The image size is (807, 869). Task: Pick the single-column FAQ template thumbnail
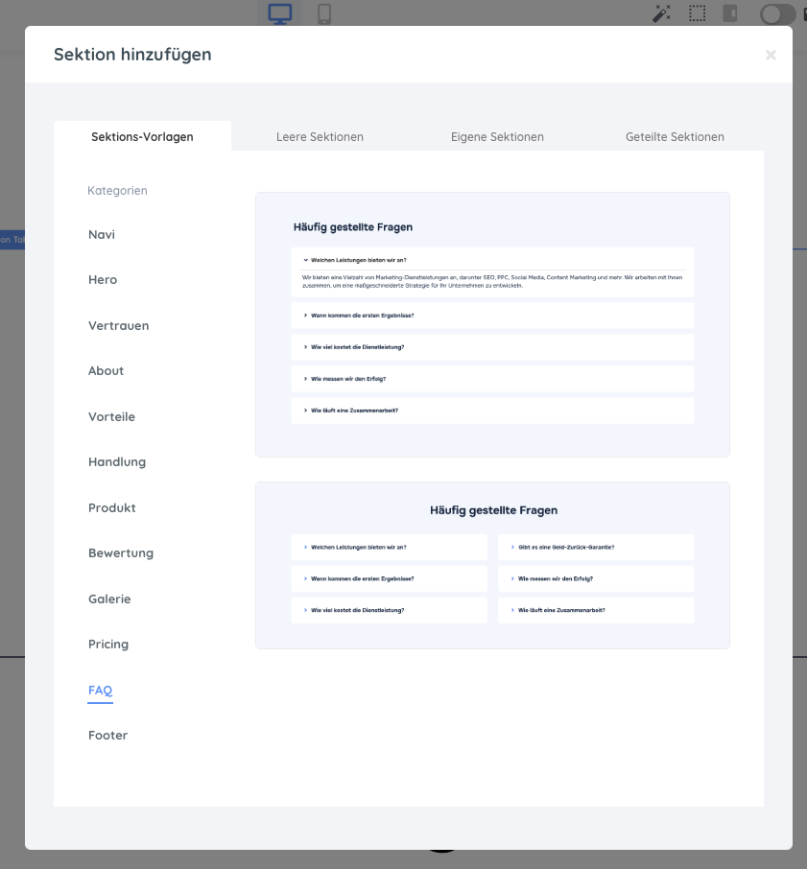point(492,324)
